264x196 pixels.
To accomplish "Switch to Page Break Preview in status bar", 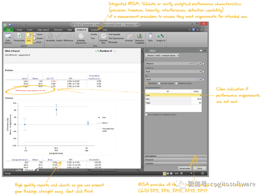I will 171,174.
